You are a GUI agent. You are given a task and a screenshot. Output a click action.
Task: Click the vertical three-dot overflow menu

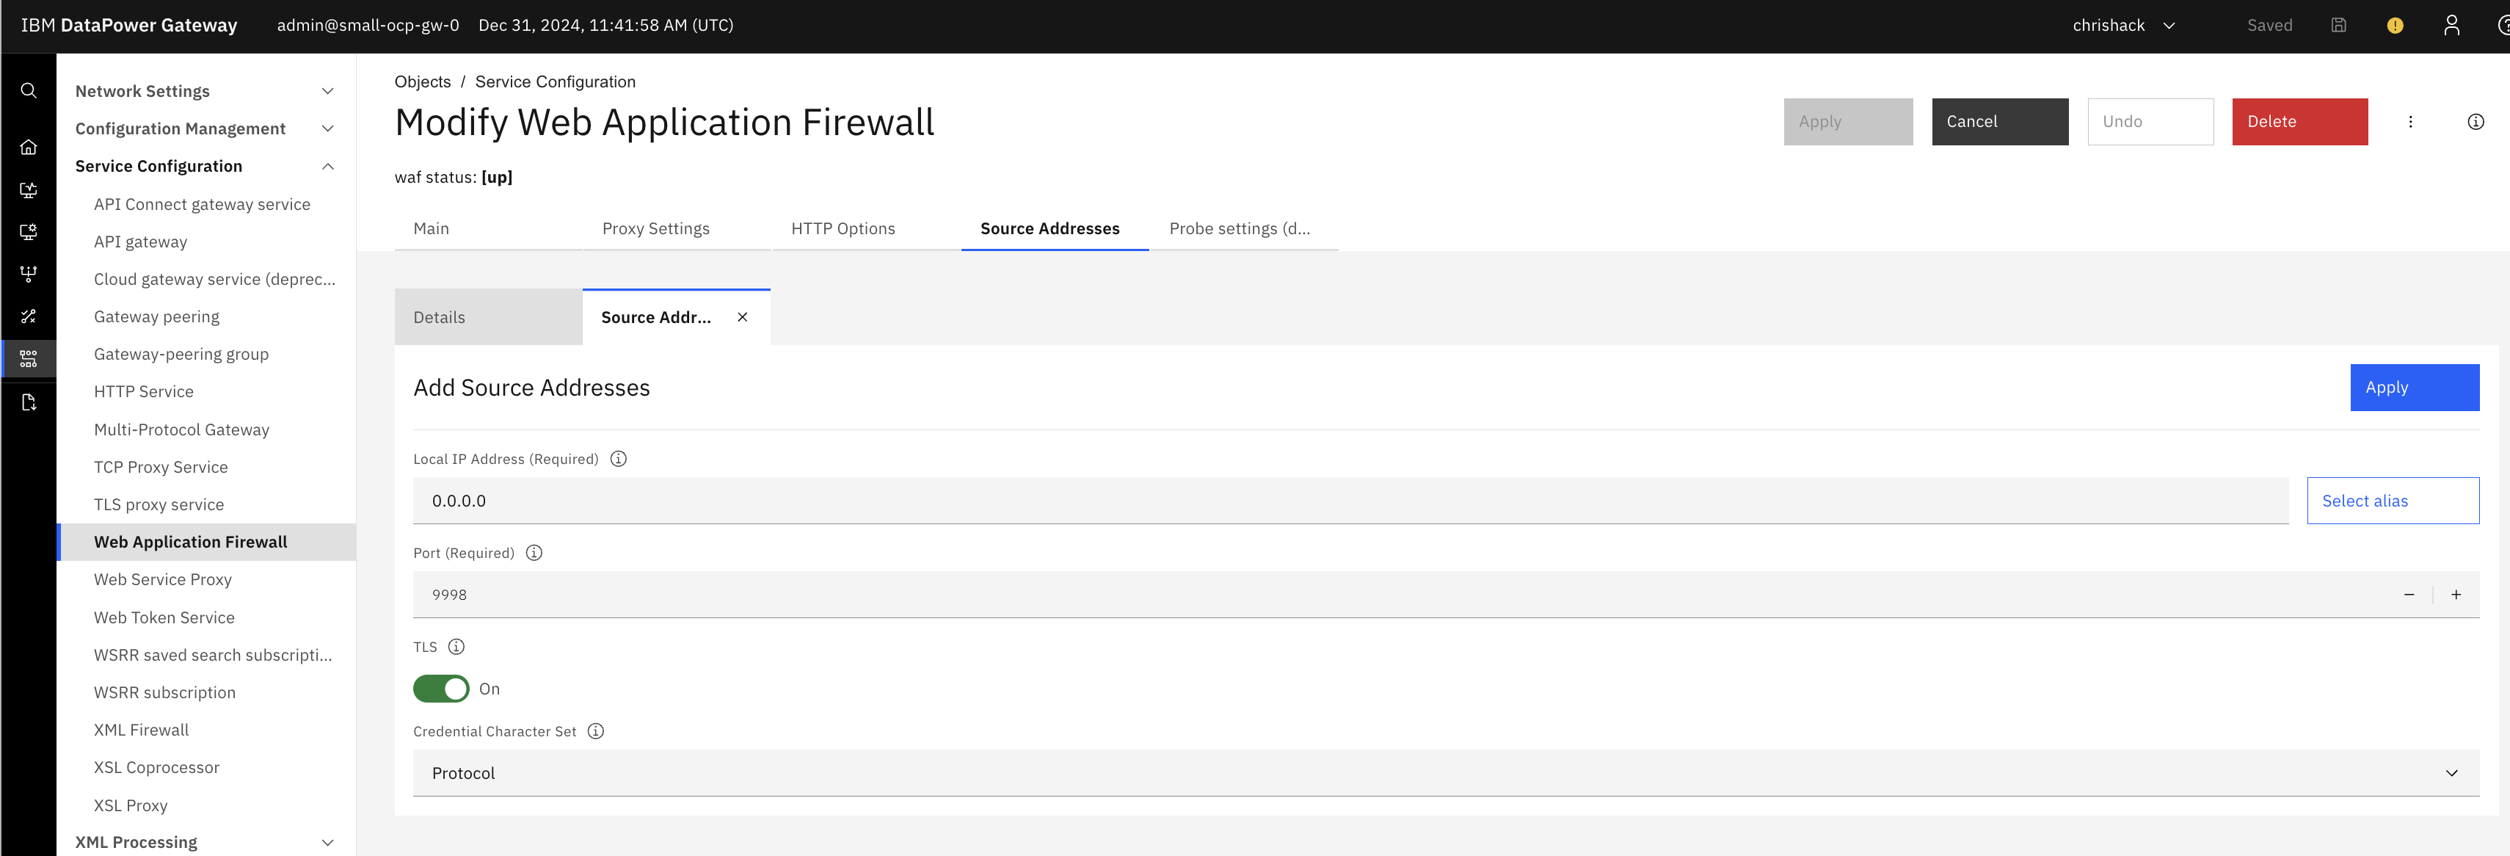pos(2409,122)
